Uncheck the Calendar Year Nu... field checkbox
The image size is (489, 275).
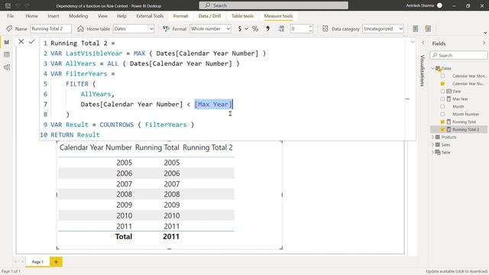442,83
